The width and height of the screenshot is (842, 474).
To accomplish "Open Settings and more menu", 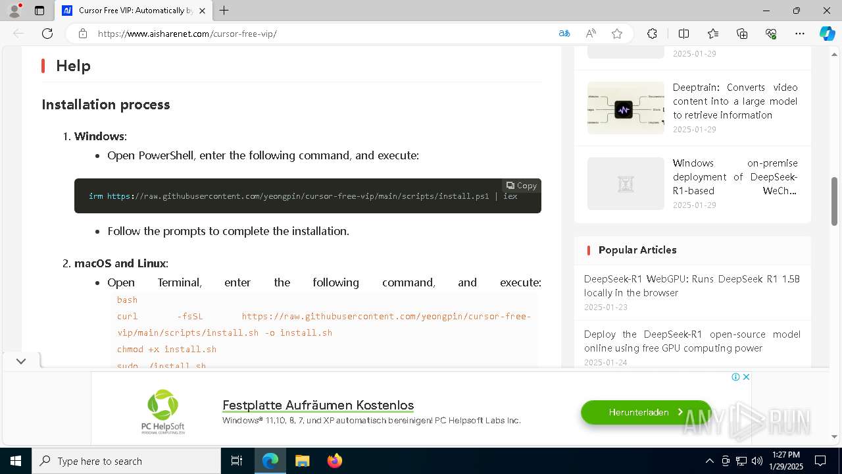I will pos(800,34).
